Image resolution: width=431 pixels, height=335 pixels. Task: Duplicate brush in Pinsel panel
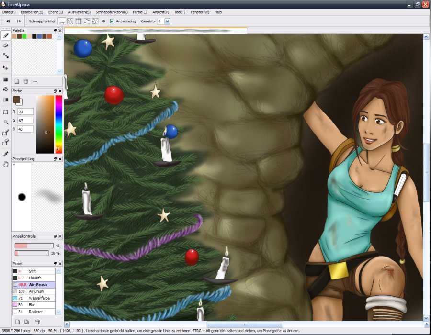[x=27, y=322]
